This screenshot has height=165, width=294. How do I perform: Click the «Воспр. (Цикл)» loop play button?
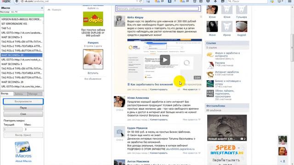pyautogui.click(x=23, y=135)
